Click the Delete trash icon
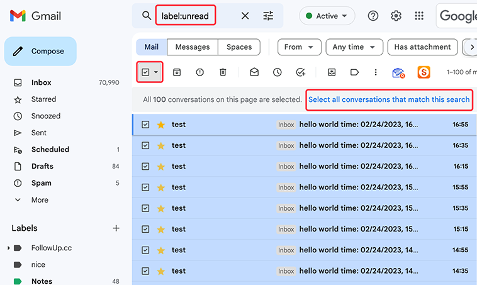The image size is (477, 285). coord(223,72)
